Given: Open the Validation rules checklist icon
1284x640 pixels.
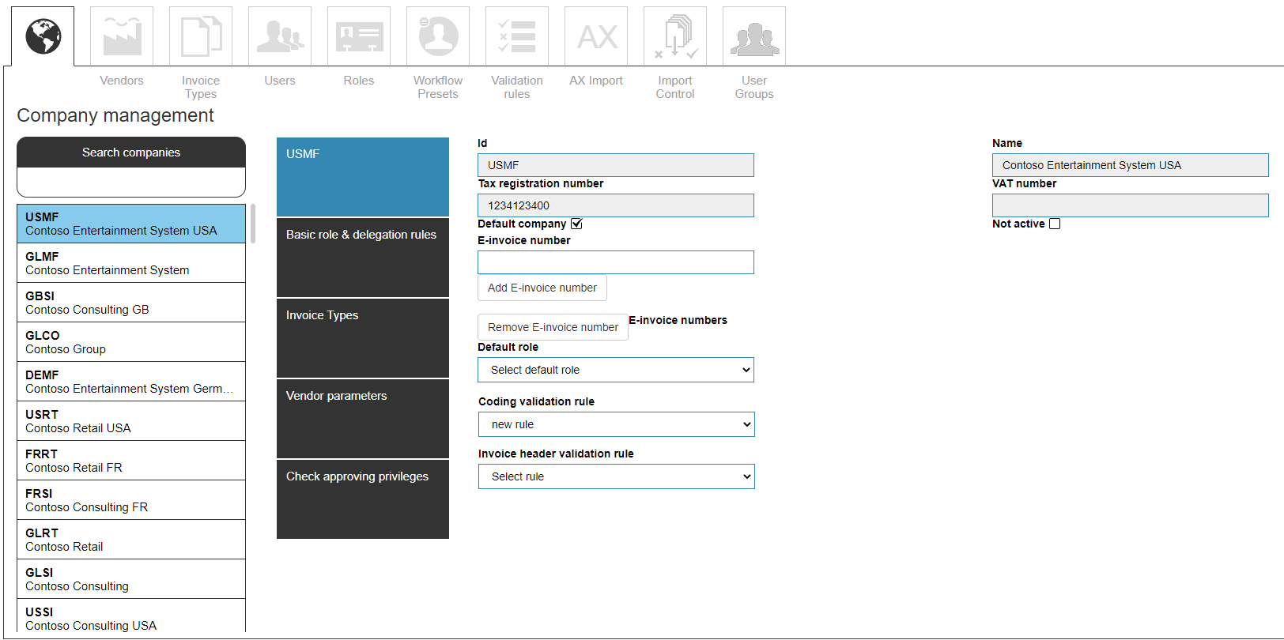Looking at the screenshot, I should pyautogui.click(x=517, y=36).
